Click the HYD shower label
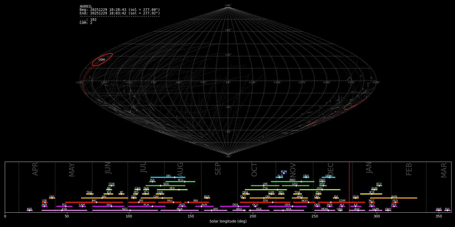 (x=320, y=188)
